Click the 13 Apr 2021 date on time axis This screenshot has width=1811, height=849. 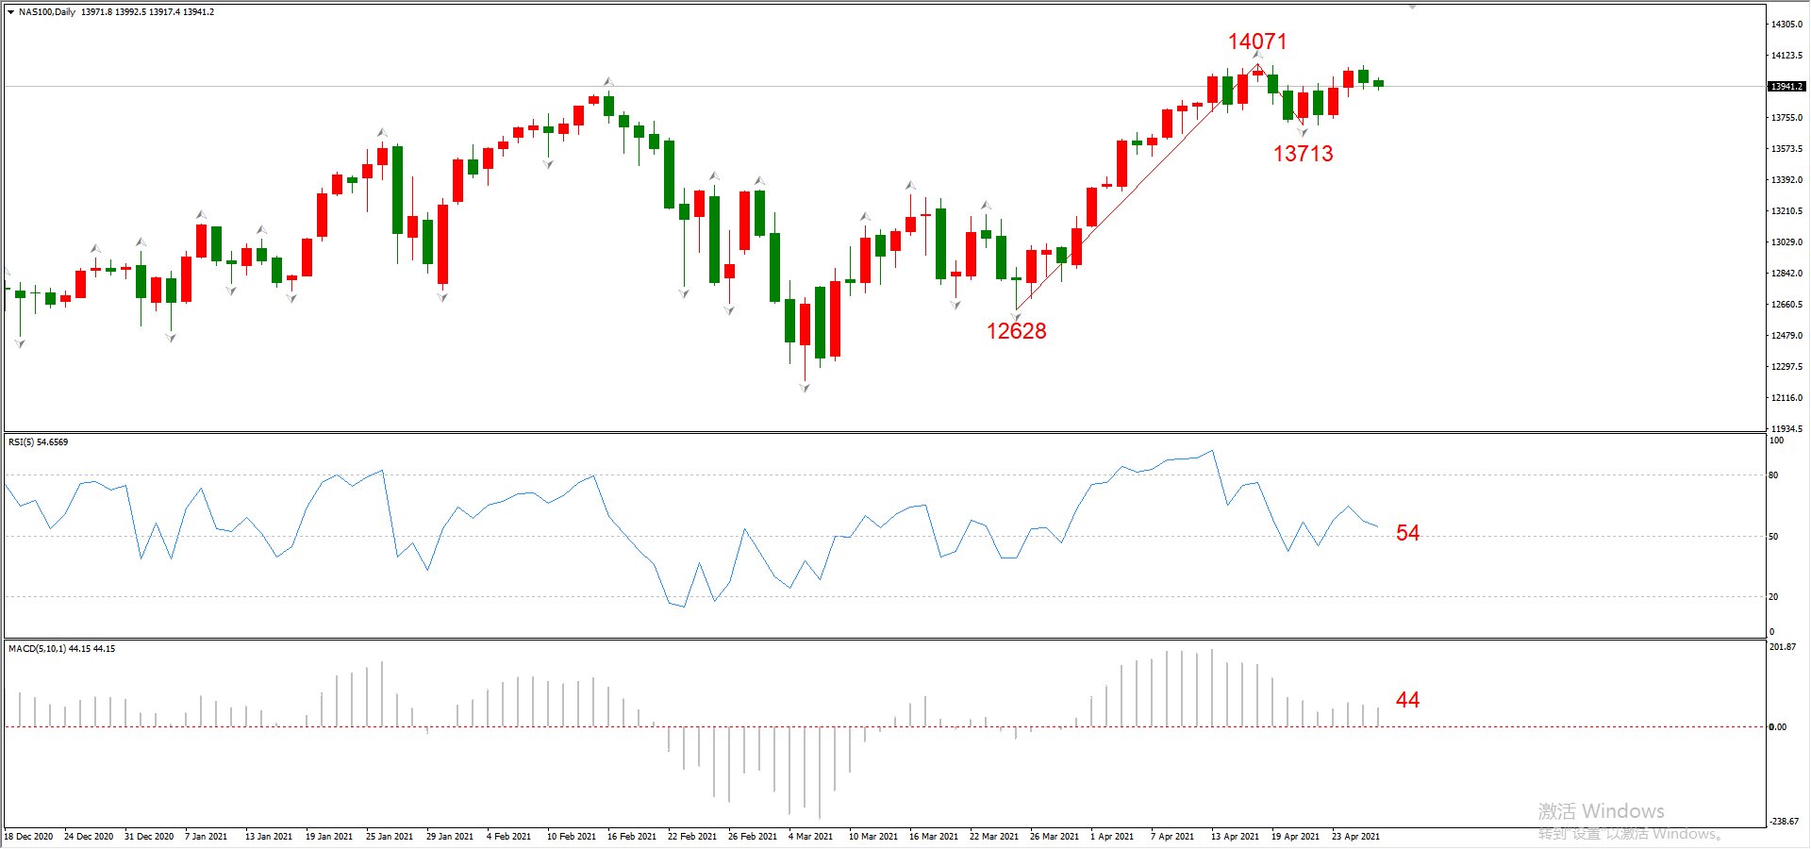pyautogui.click(x=1235, y=837)
